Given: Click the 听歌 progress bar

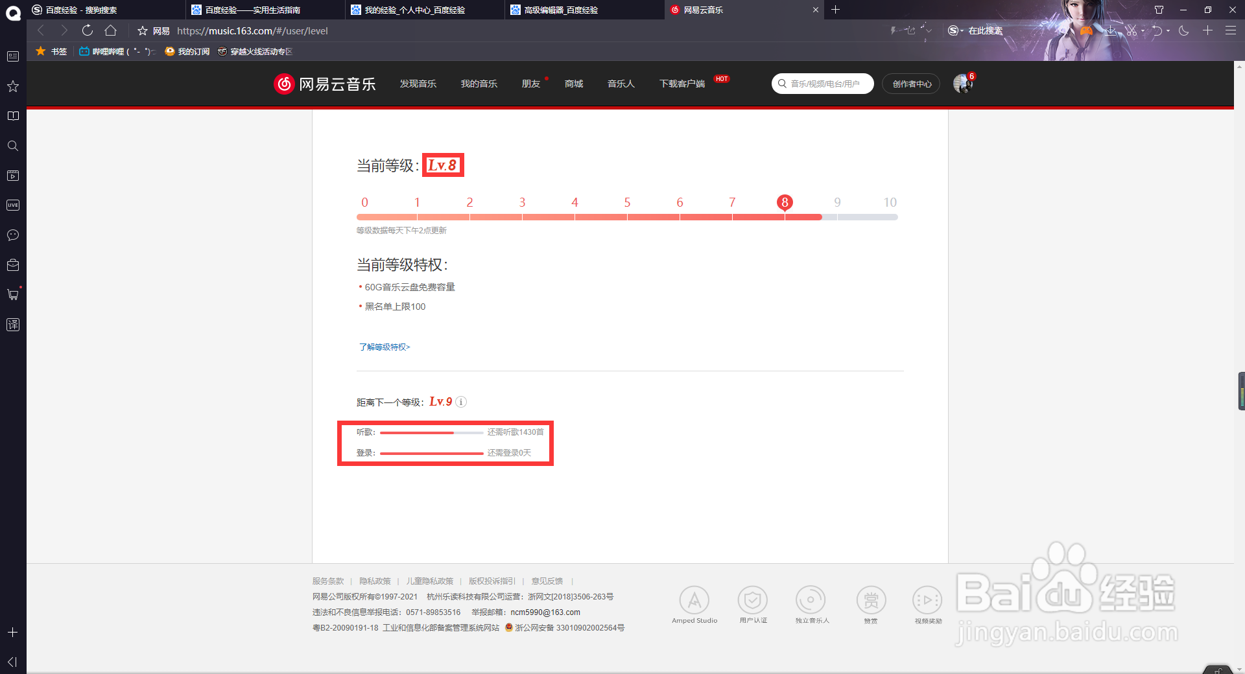Looking at the screenshot, I should point(432,432).
